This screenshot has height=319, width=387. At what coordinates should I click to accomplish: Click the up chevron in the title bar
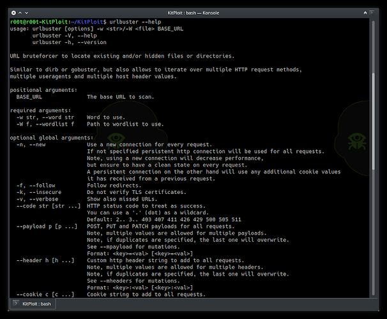20,13
